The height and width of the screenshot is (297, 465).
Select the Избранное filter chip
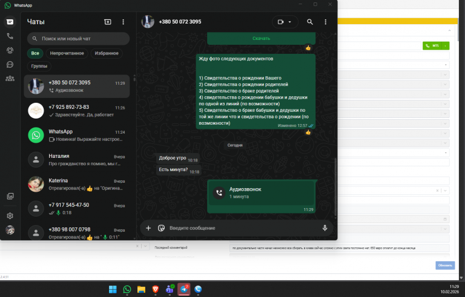[x=107, y=53]
